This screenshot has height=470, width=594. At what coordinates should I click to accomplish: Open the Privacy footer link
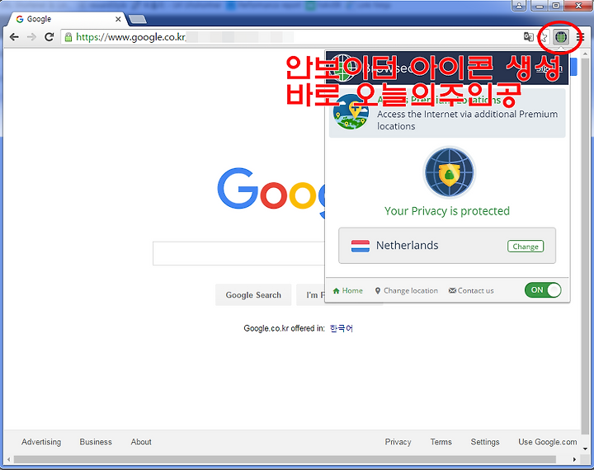click(398, 442)
